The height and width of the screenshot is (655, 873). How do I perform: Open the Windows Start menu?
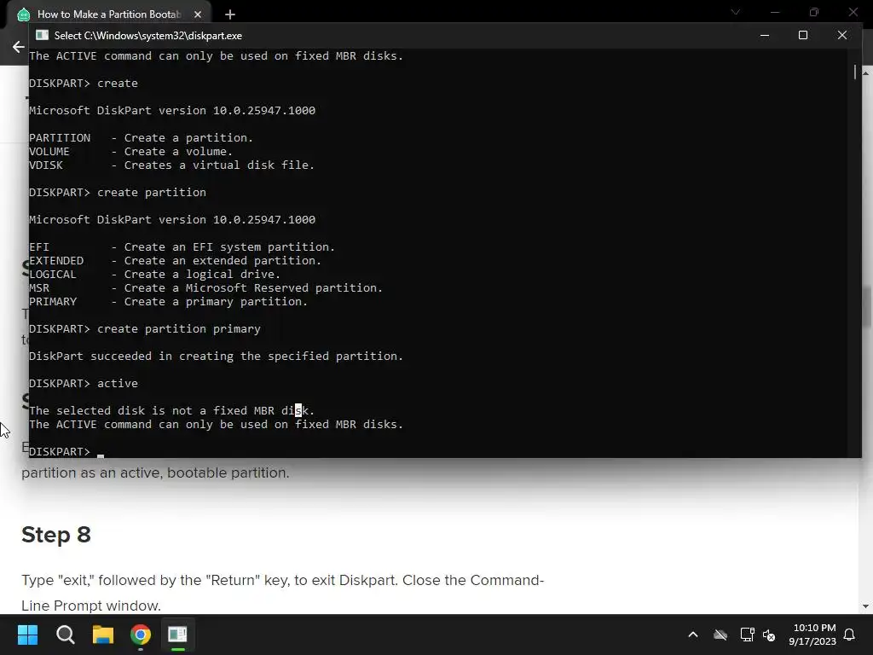[27, 635]
